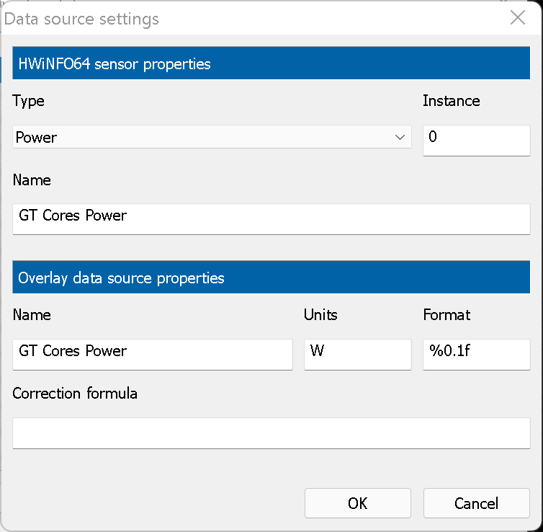543x532 pixels.
Task: Click the Instance label text
Action: coord(452,101)
